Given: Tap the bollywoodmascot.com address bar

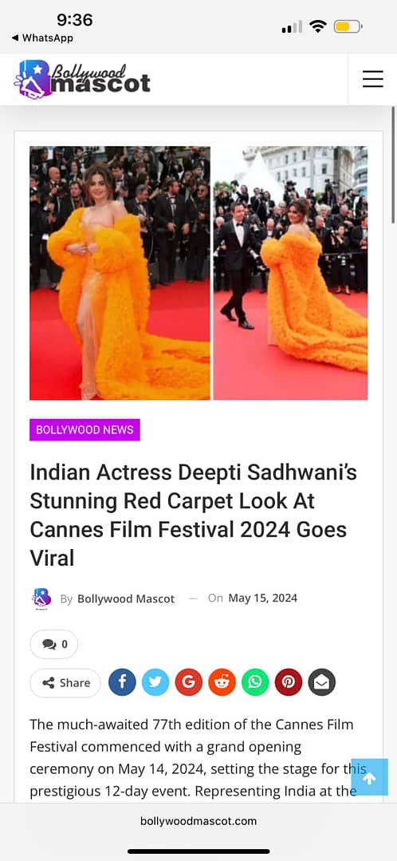Looking at the screenshot, I should click(198, 821).
